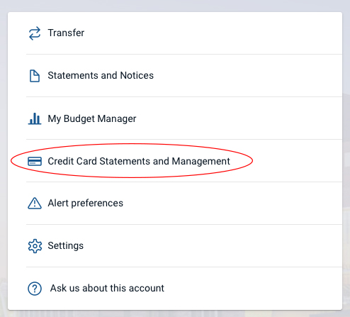Click the word Manager in the budget entry
Viewport: 350px width, 317px height.
pos(117,118)
